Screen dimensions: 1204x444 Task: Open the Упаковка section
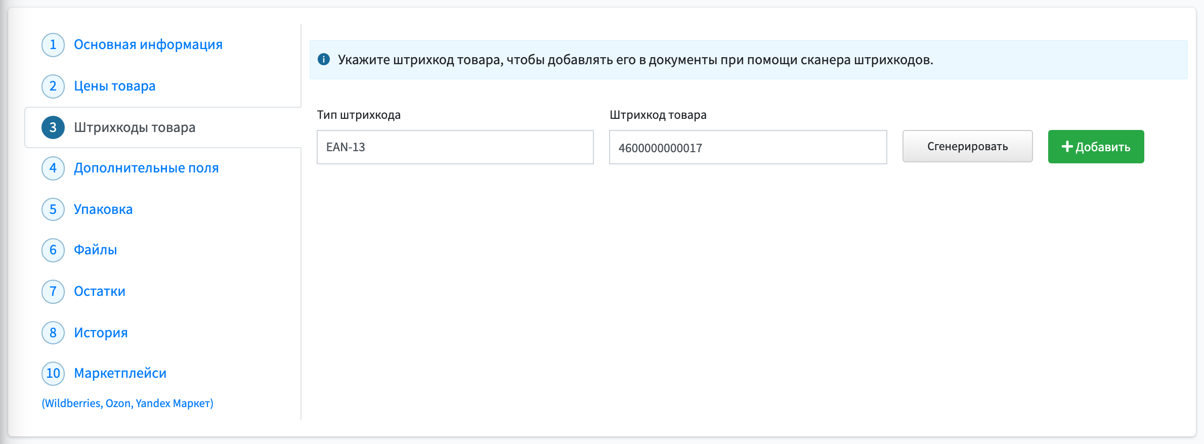(x=103, y=209)
